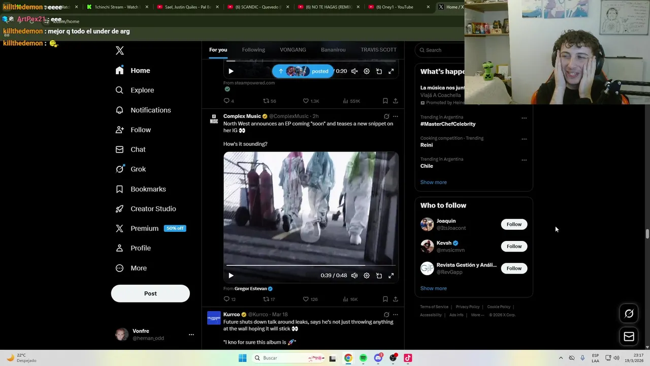The width and height of the screenshot is (650, 366).
Task: Open Chat from the sidebar
Action: coord(131,149)
